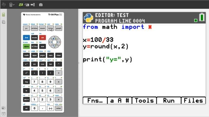Open the calculator model dropdown in toolbar
This screenshot has width=209, height=117.
click(x=12, y=5)
